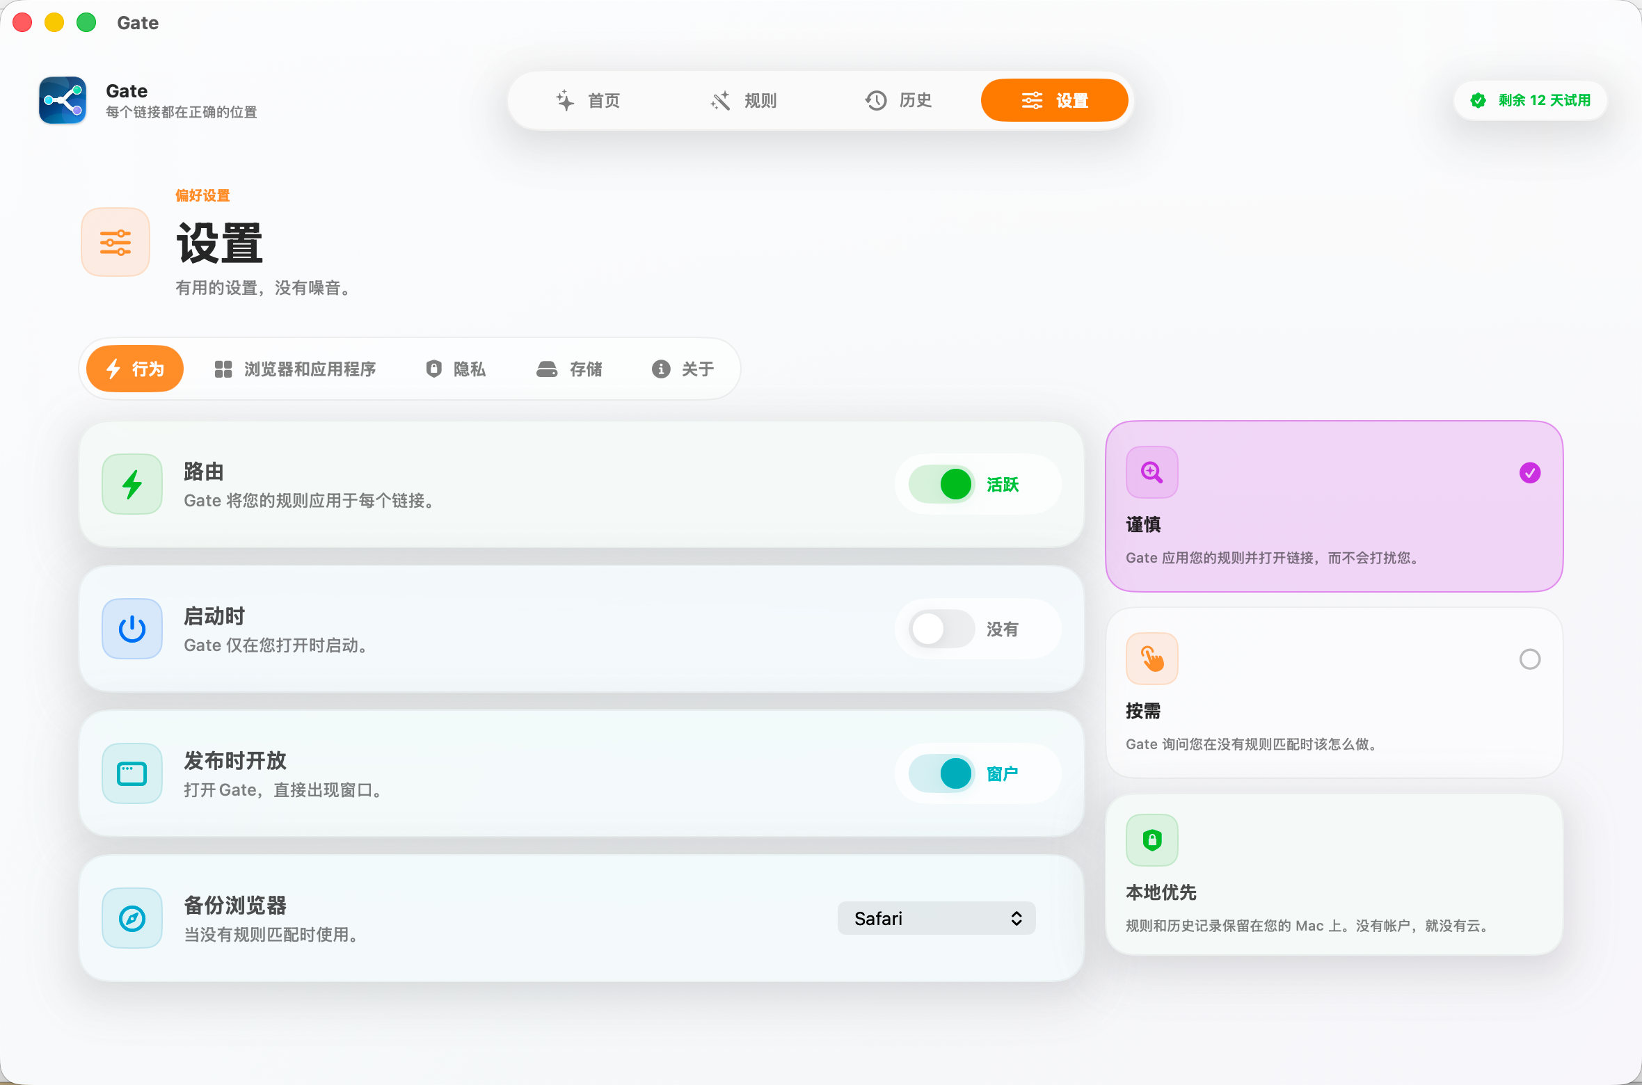Click the 发布时开放 row title
Image resolution: width=1642 pixels, height=1085 pixels.
[235, 761]
